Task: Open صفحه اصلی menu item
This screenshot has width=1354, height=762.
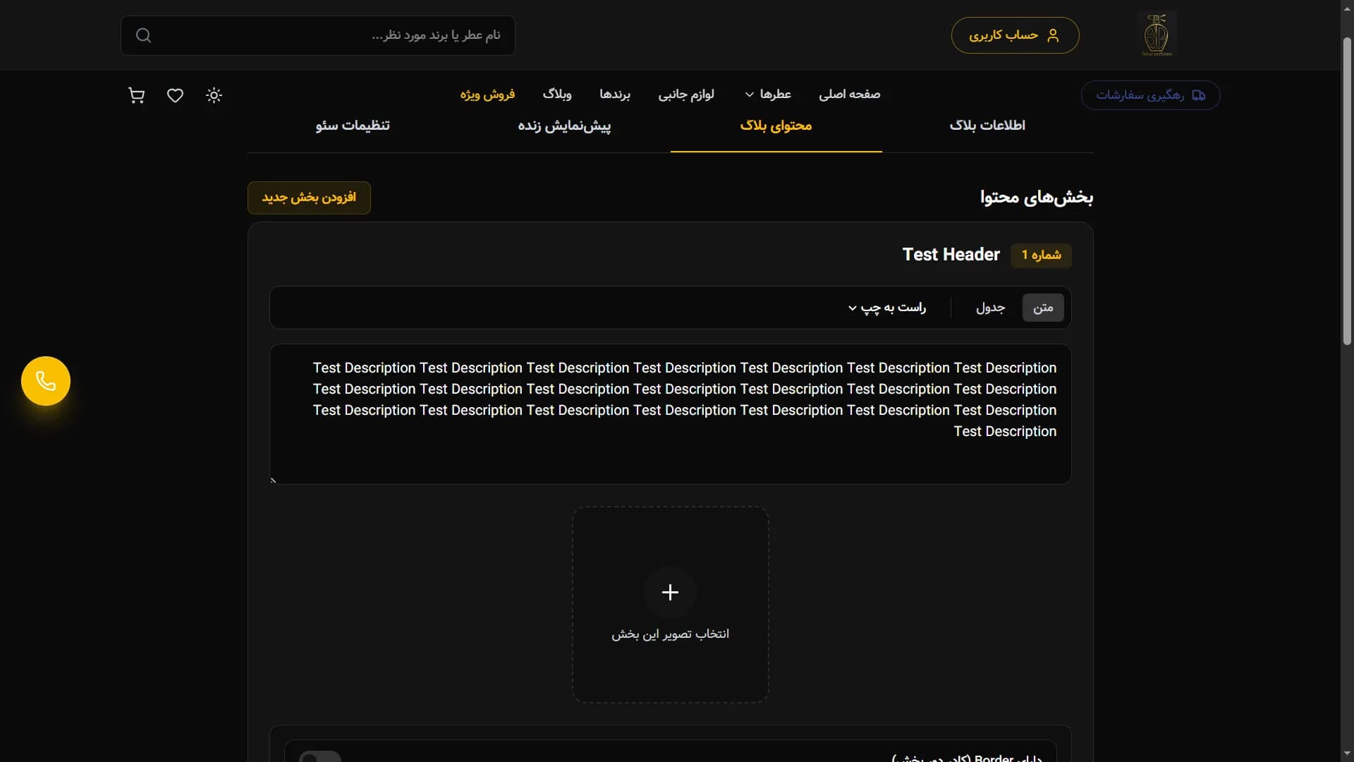Action: tap(849, 95)
